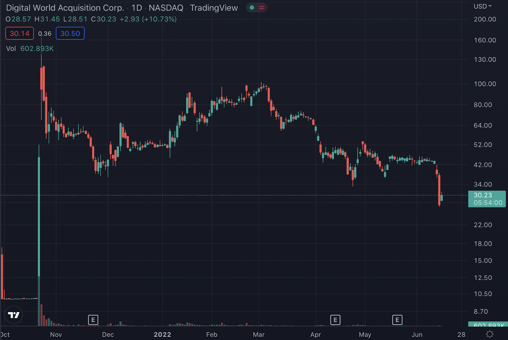Click the 2022 label on the time axis
The image size is (508, 340).
point(162,335)
